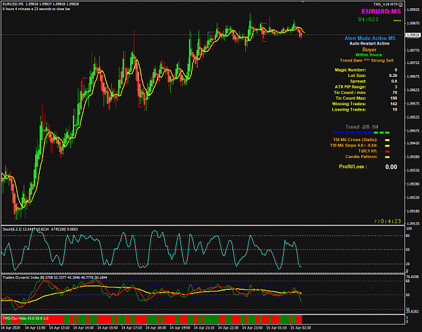
Task: Click the Alert Mode Active M5 label
Action: click(x=369, y=38)
